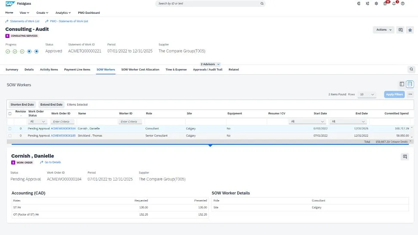Open the notifications bell icon
This screenshot has height=235, width=418.
point(393,3)
